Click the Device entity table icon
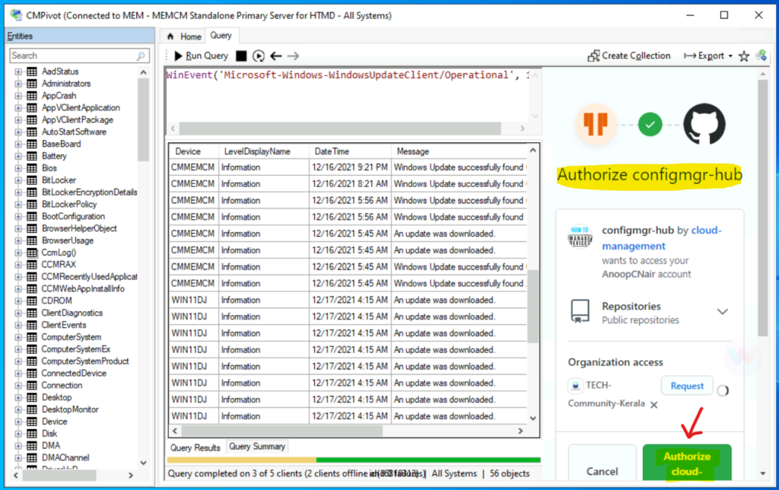The image size is (779, 490). click(32, 422)
